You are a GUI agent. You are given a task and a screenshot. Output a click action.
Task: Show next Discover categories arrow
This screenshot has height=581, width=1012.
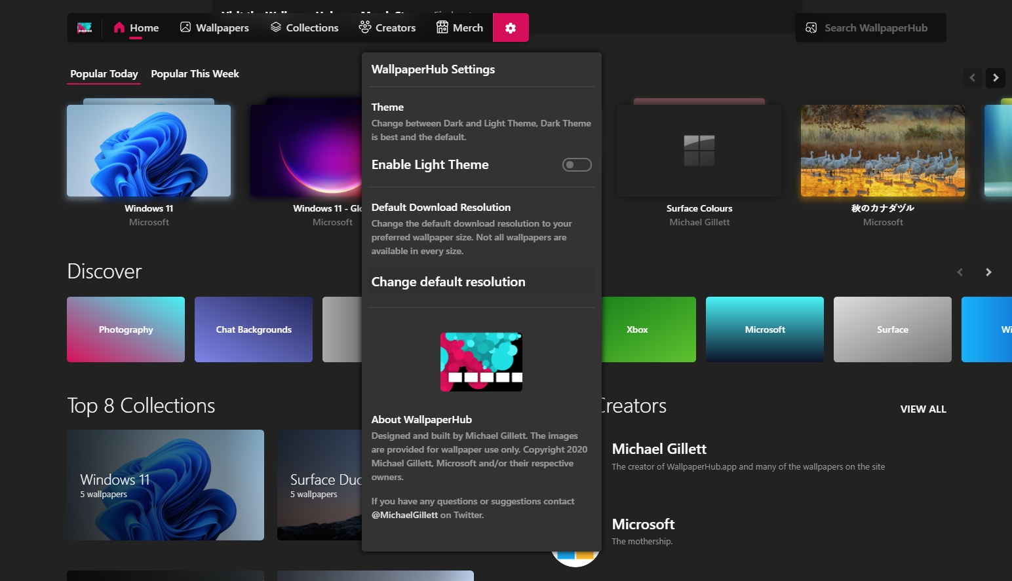[x=988, y=272]
